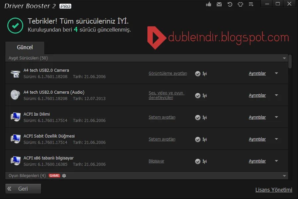Screen dimensions: 298x199
Task: Open the restore history icon
Action: pos(230,4)
